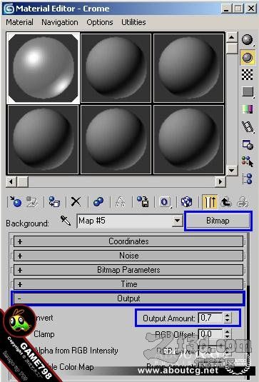Expand the Bitmap Parameters rollout
The height and width of the screenshot is (382, 259).
click(128, 270)
